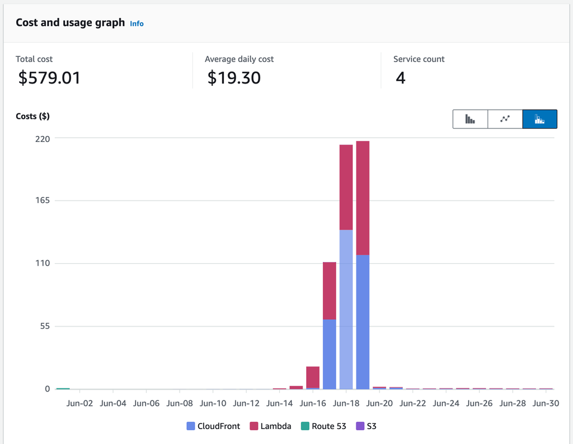The image size is (573, 444).
Task: Click the Total cost value $579.01
Action: point(49,78)
